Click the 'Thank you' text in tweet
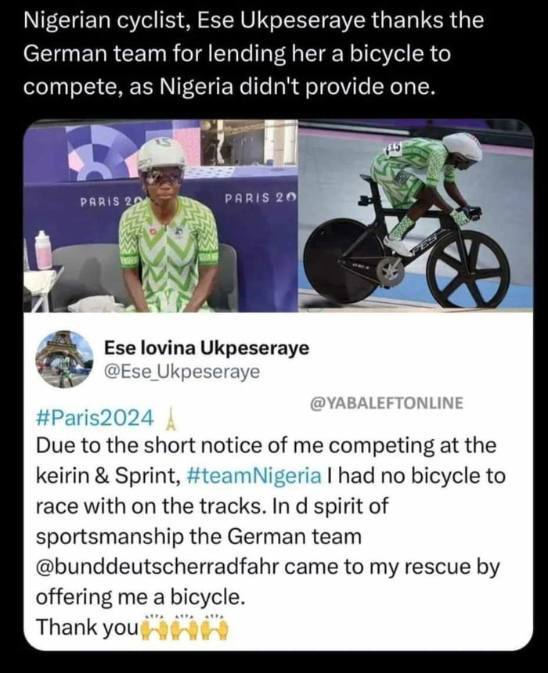548x673 pixels. [86, 628]
